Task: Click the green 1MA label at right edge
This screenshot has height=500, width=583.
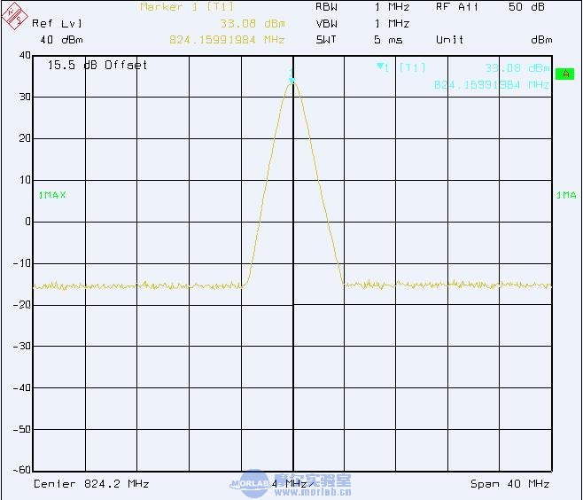Action: coord(566,194)
